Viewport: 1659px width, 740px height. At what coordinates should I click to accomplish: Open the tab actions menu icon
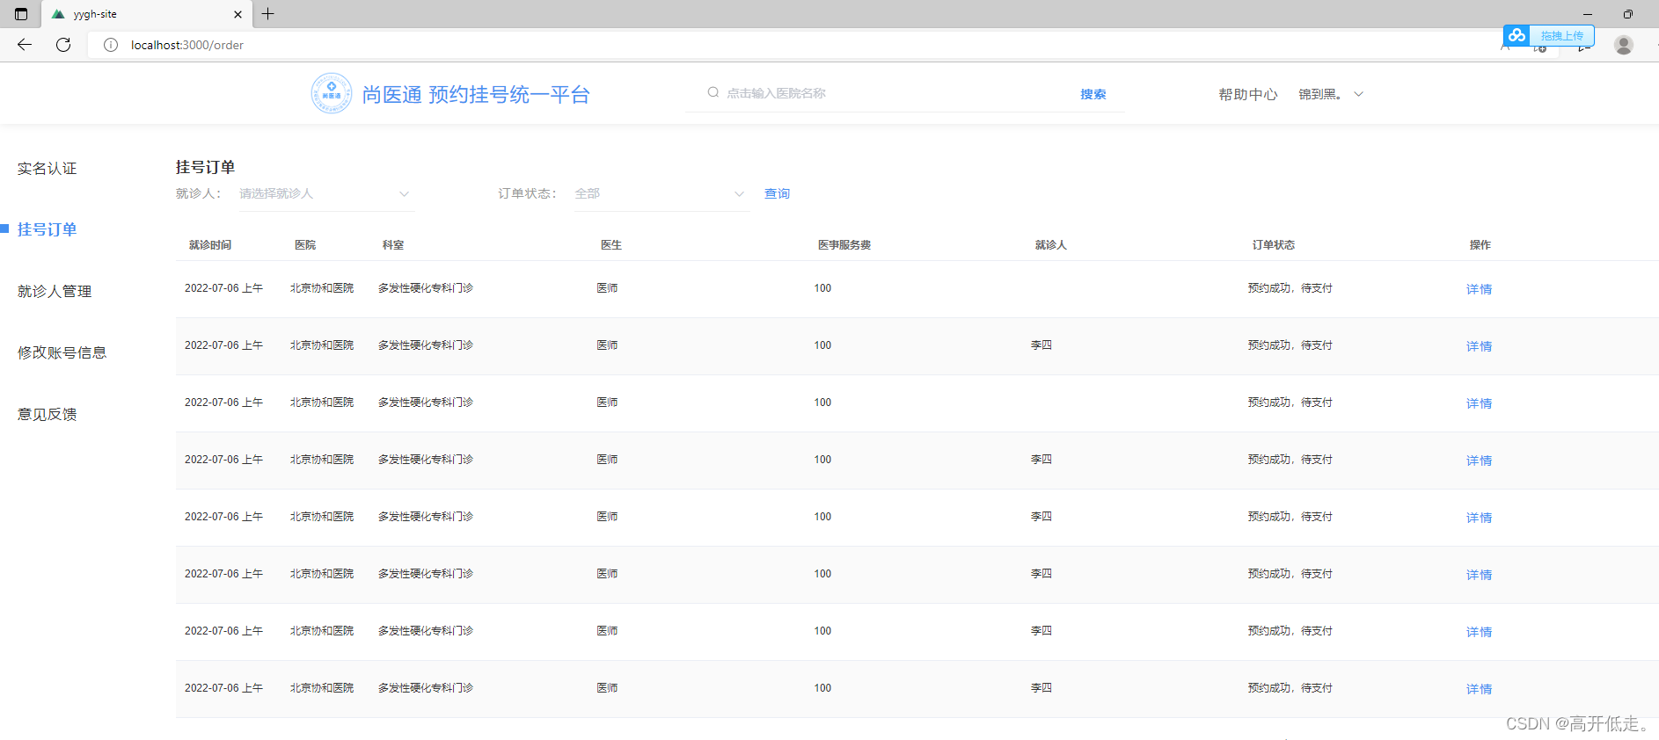21,14
